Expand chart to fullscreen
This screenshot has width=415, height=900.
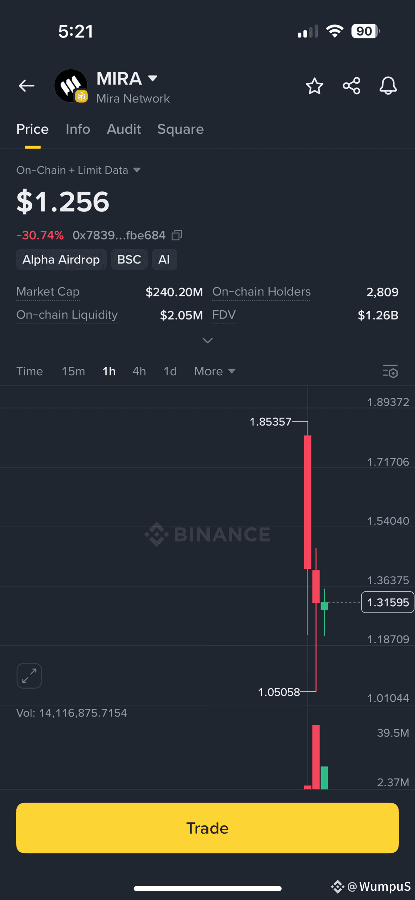[29, 676]
